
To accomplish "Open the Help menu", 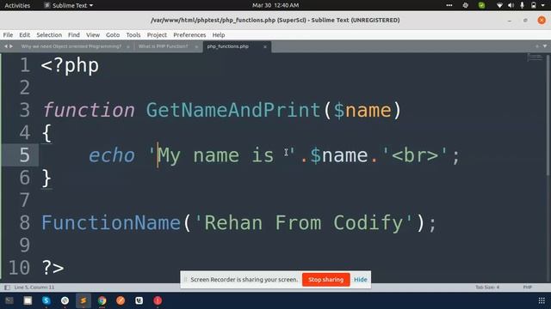I will (219, 34).
